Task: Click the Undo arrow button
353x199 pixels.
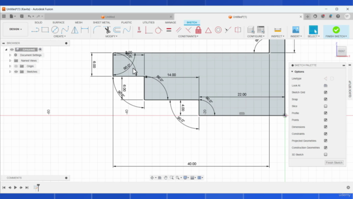Action: 29,16
